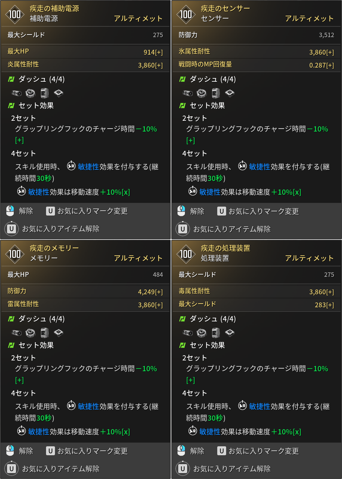The image size is (342, 479).
Task: Click the level 100 badge on 疾走の処理装置
Action: [186, 253]
